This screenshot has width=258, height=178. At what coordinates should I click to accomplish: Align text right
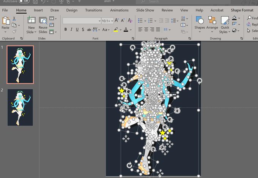[x=152, y=30]
